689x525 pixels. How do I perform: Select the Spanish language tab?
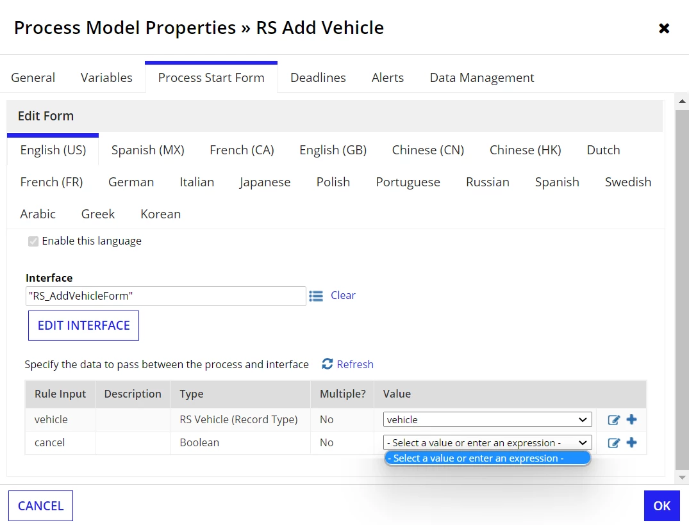tap(557, 182)
